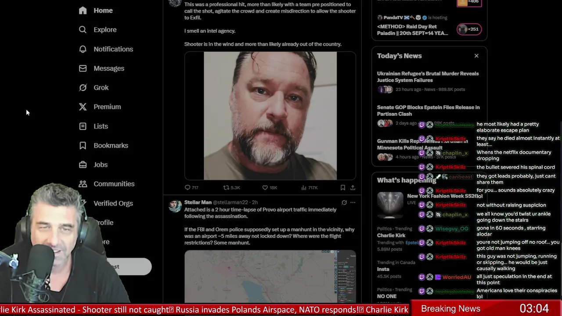Screen dimensions: 562x316
Task: Go to Explore in navigation
Action: pos(105,30)
